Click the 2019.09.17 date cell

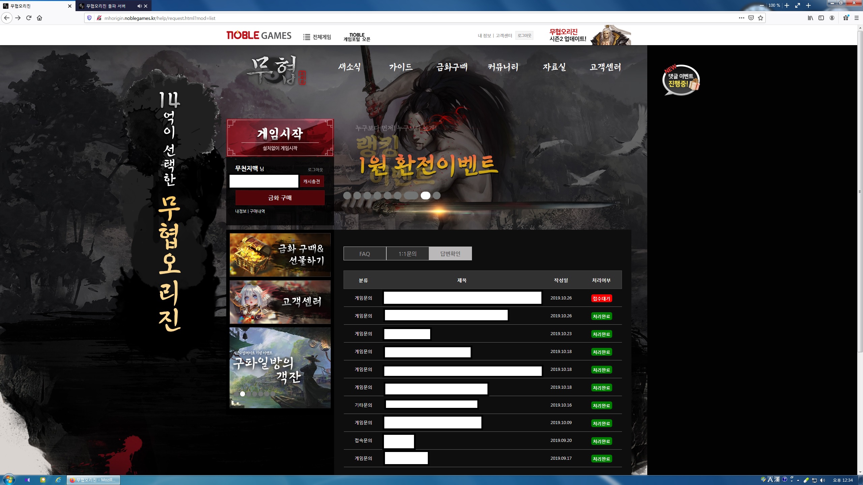pos(561,458)
